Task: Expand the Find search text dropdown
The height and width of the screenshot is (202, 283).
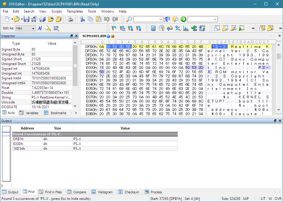Action: coord(161,19)
